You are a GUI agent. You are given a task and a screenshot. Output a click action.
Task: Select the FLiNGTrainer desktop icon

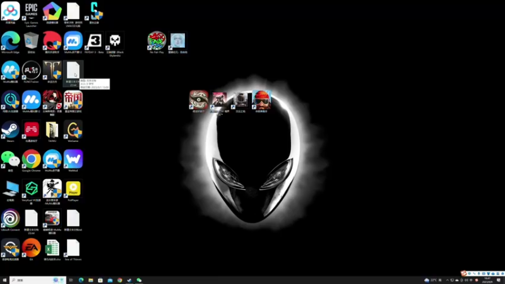coord(31,72)
